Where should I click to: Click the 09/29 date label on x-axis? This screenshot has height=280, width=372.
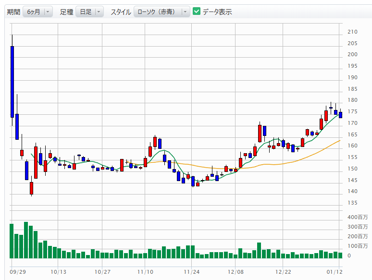[17, 272]
